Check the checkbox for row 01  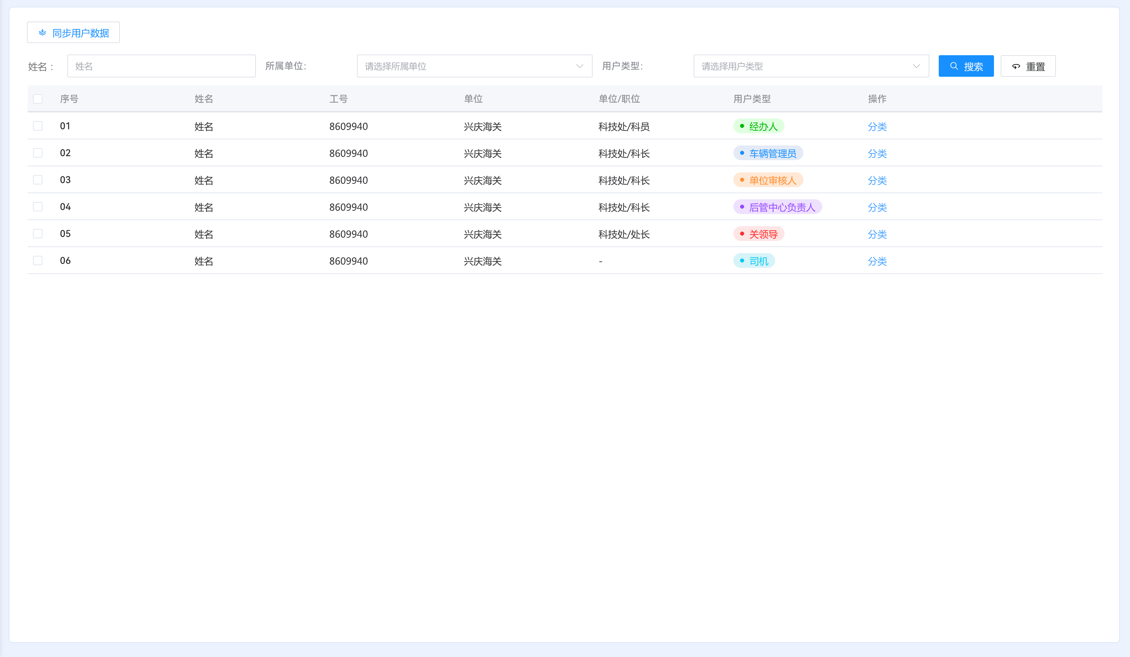tap(38, 126)
